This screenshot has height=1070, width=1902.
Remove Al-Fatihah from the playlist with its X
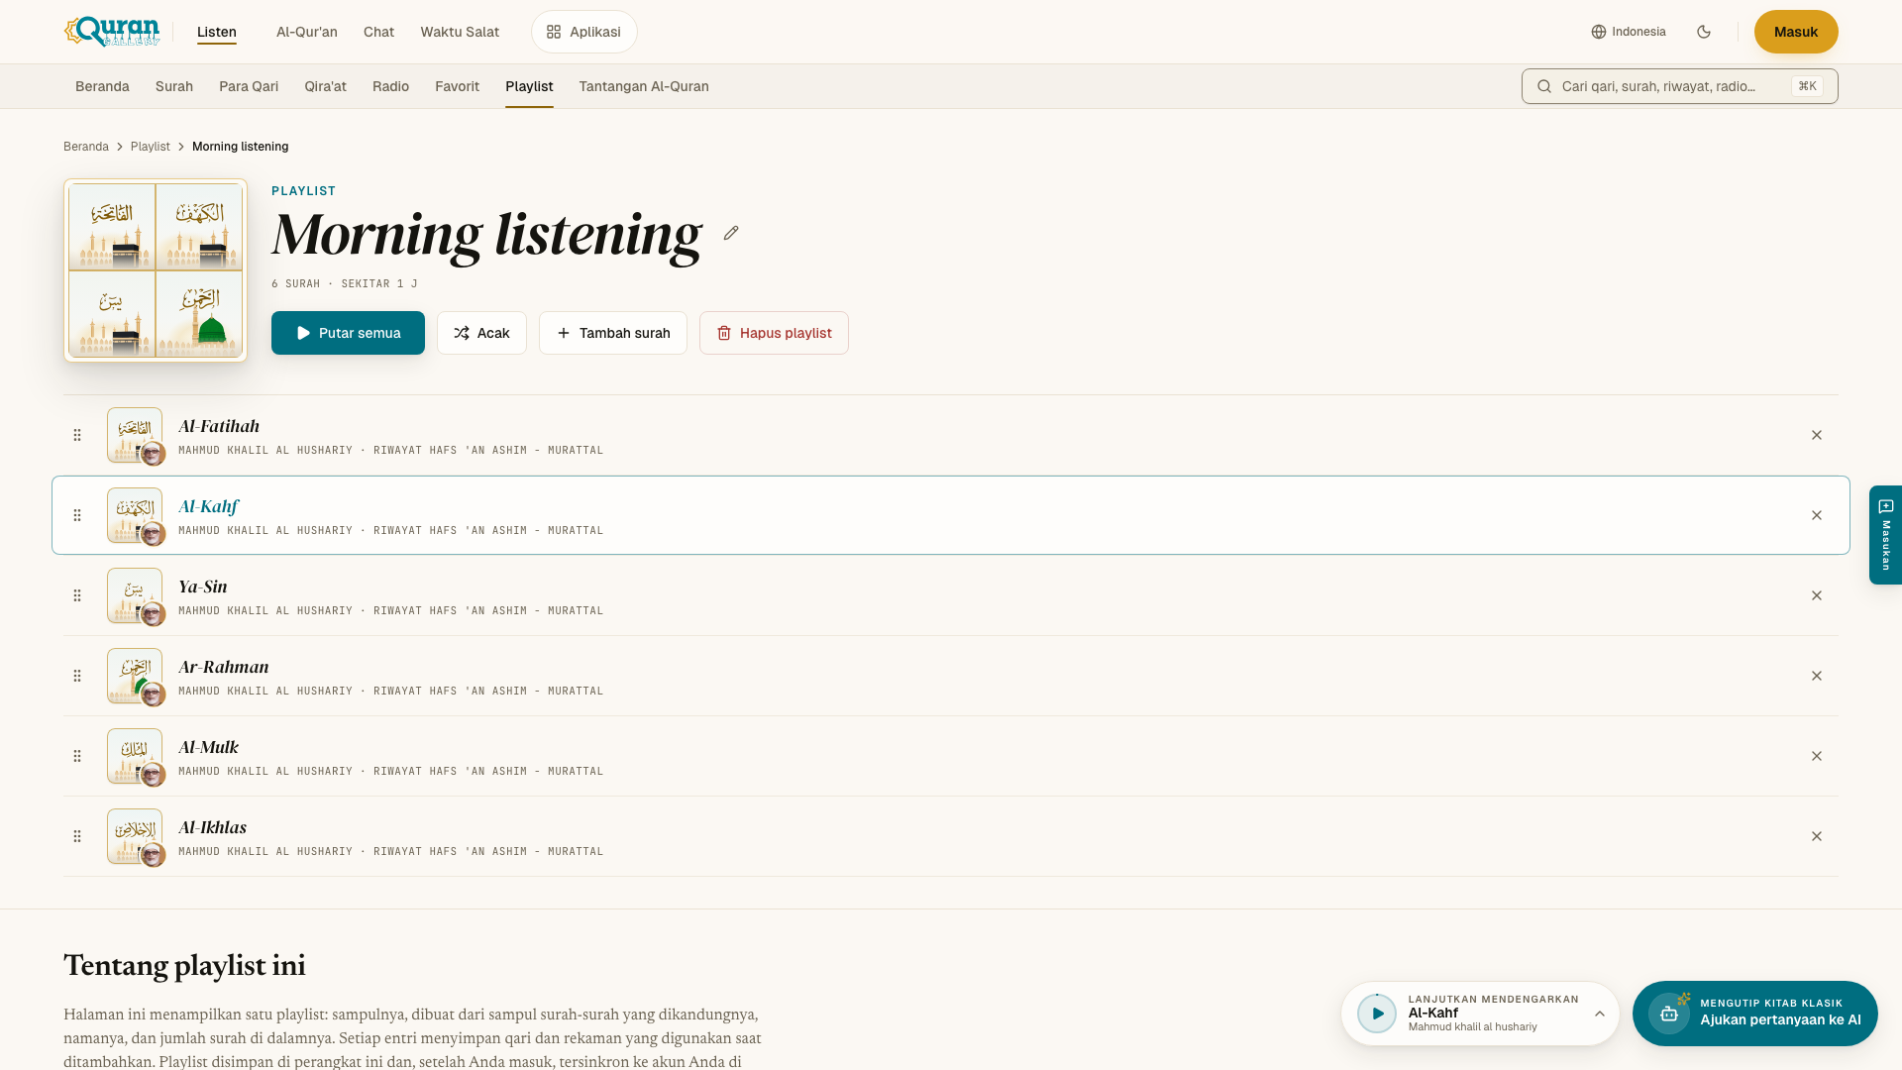tap(1817, 435)
